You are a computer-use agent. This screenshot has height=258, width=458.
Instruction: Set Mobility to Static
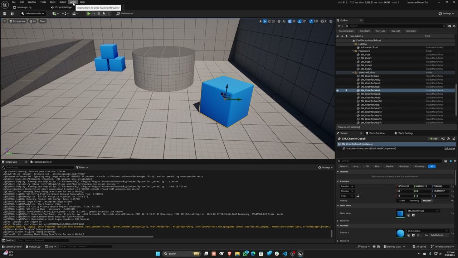pyautogui.click(x=402, y=201)
